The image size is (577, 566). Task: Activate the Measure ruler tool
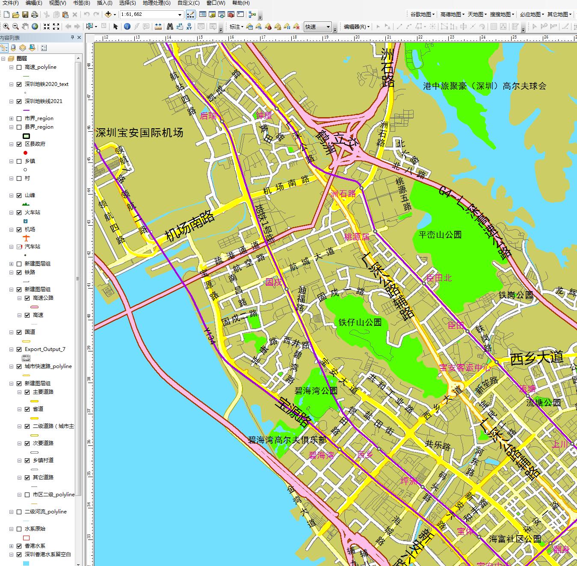[158, 27]
